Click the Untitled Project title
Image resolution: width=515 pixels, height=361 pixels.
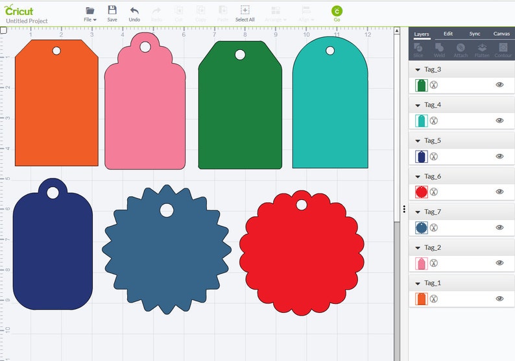pos(27,21)
